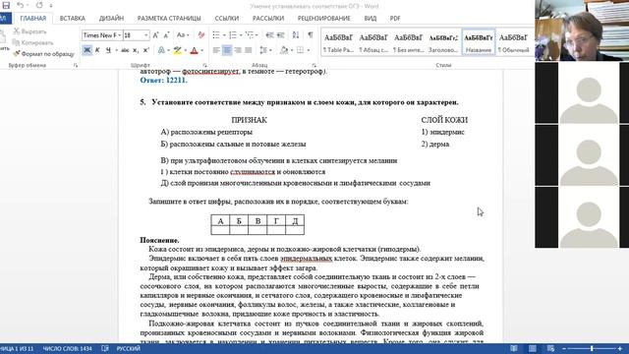Switch to the ДИЗАЙН tab
This screenshot has height=354, width=629.
[111, 19]
